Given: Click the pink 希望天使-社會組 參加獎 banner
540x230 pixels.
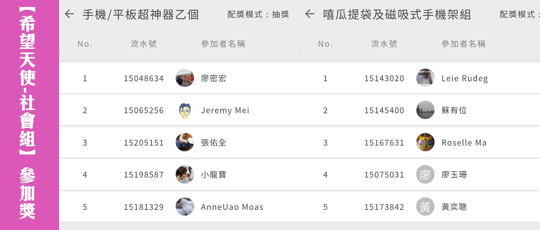Looking at the screenshot, I should 29,115.
